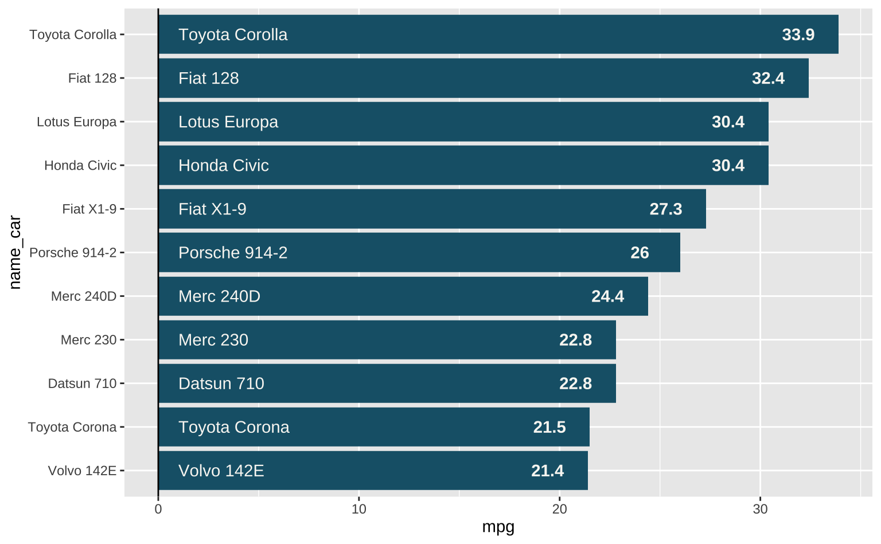Click the Merc 230 bar
This screenshot has height=544, width=881.
[387, 340]
